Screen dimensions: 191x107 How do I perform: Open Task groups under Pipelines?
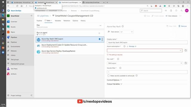15,59
